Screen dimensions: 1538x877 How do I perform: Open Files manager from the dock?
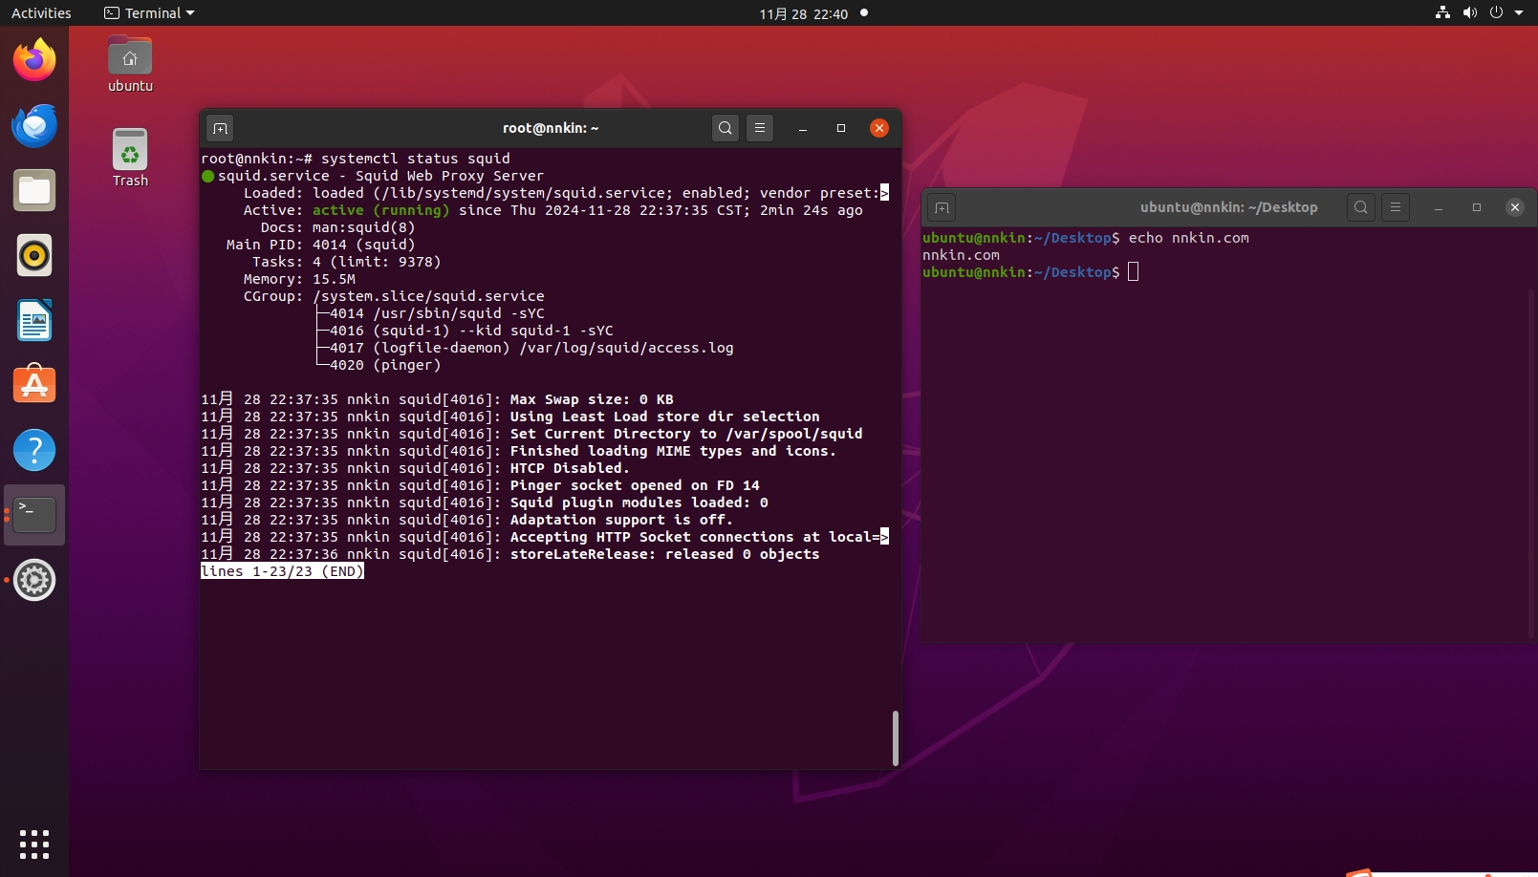pos(34,191)
